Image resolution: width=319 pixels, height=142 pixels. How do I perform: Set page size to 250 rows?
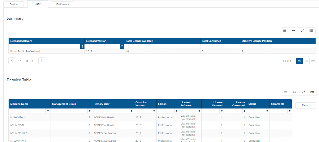(313, 61)
